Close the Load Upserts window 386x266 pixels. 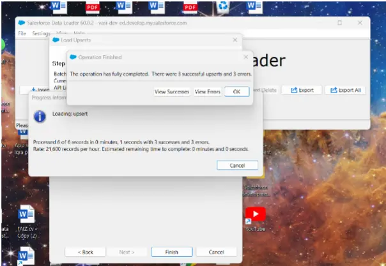tap(235, 40)
